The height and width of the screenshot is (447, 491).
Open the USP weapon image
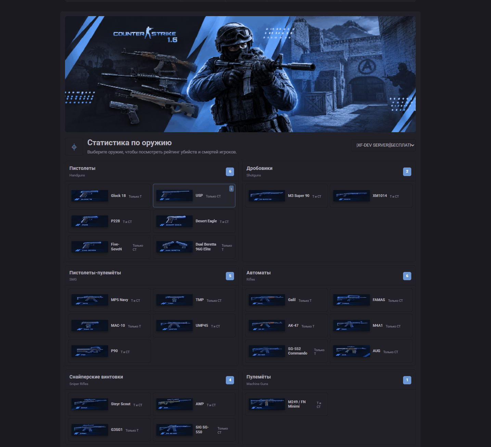tap(175, 196)
